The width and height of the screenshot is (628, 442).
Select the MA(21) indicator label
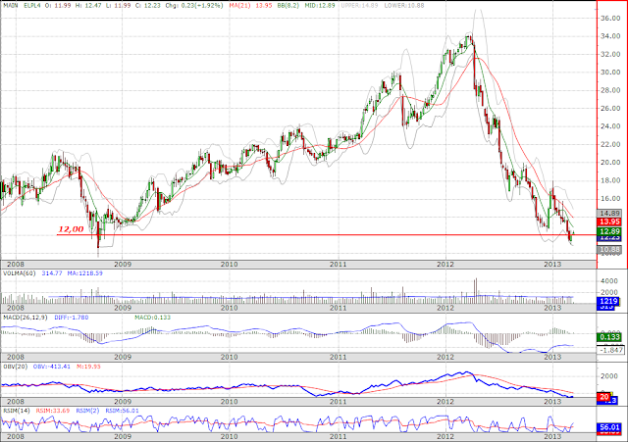point(239,6)
